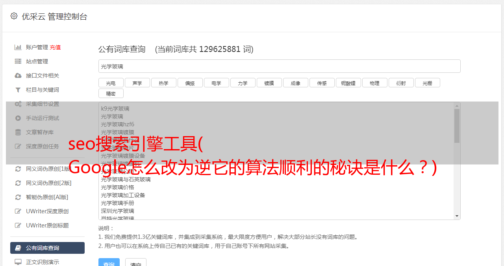Click the server icon for 站点管理
Screen dimensions: 504x266
pyautogui.click(x=18, y=61)
